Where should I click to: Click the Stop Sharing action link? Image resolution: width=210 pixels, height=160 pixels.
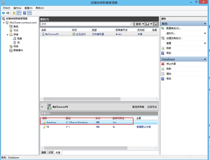click(171, 64)
